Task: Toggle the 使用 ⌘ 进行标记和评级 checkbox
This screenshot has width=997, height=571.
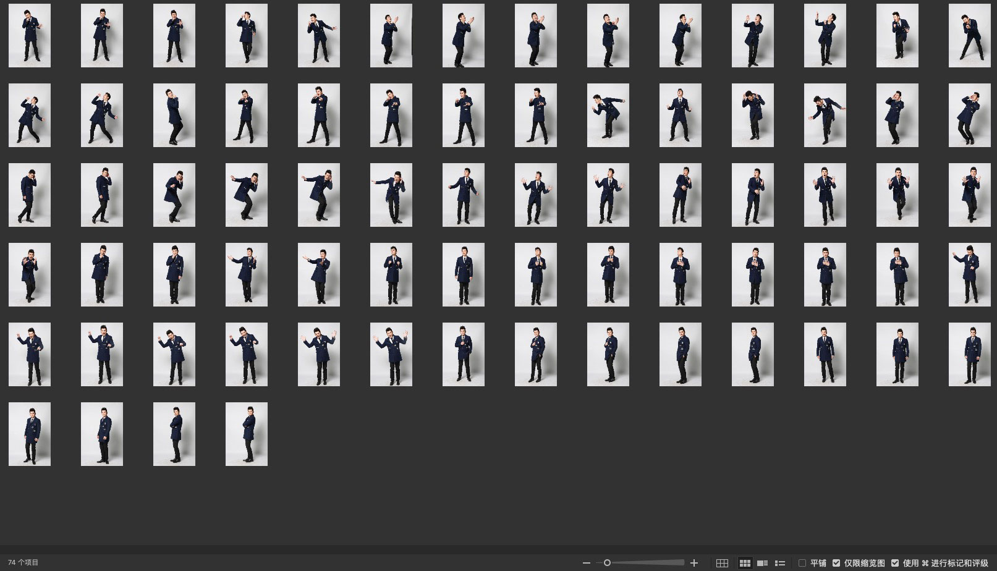Action: pyautogui.click(x=895, y=563)
